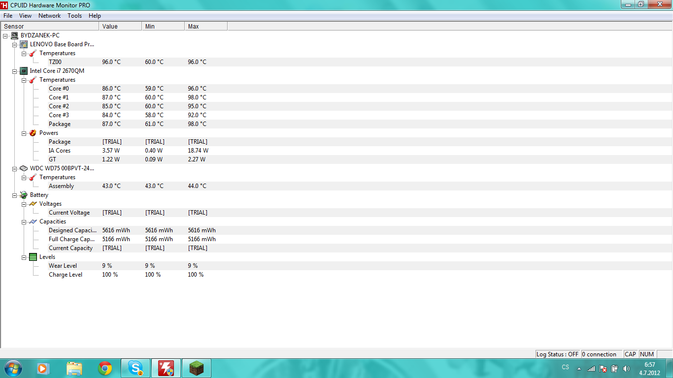
Task: Click the Min column header
Action: point(163,27)
